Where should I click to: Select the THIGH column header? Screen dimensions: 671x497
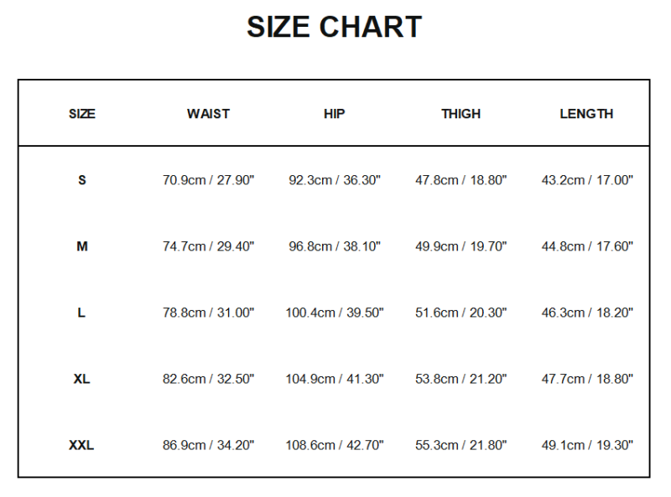point(461,114)
